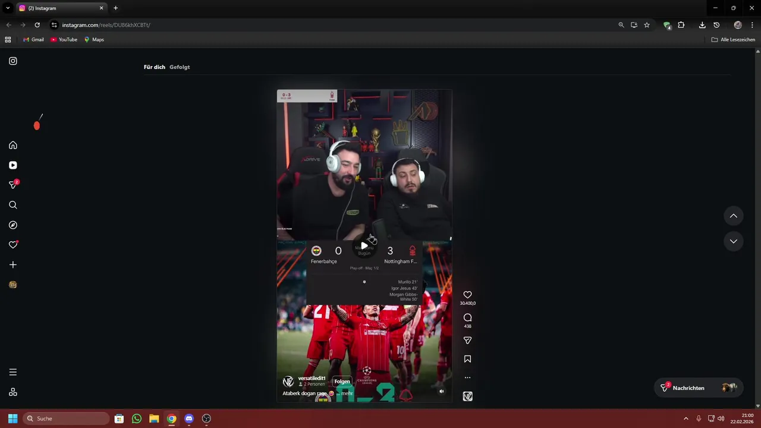Open Discord from taskbar
The height and width of the screenshot is (428, 761).
189,418
